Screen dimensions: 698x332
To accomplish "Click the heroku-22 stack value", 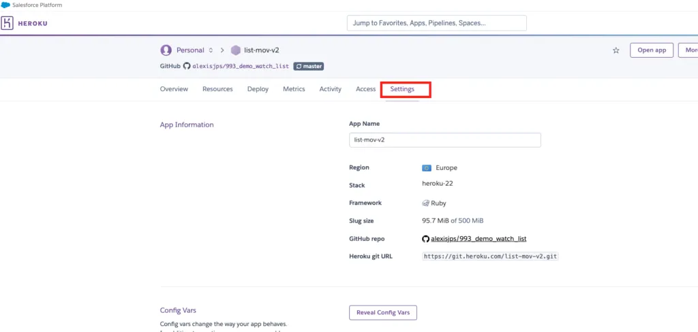I will click(x=438, y=183).
